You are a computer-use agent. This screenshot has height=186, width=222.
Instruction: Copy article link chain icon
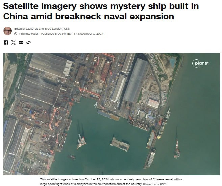28,42
